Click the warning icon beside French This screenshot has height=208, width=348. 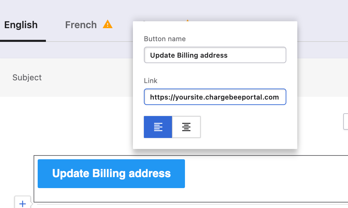point(108,24)
